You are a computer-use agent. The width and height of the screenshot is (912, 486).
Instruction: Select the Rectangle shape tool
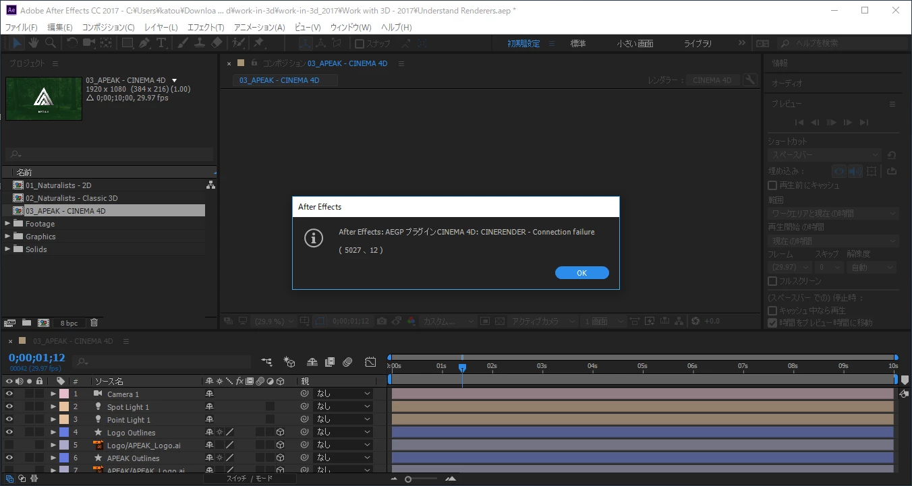(x=127, y=43)
